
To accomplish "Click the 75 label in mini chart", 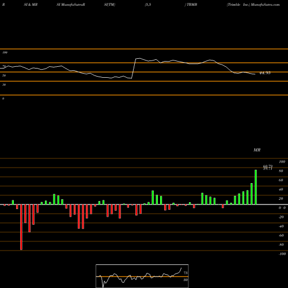I will click(185, 273).
